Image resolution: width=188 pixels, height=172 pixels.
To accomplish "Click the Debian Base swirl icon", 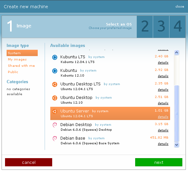I will [x=55, y=139].
